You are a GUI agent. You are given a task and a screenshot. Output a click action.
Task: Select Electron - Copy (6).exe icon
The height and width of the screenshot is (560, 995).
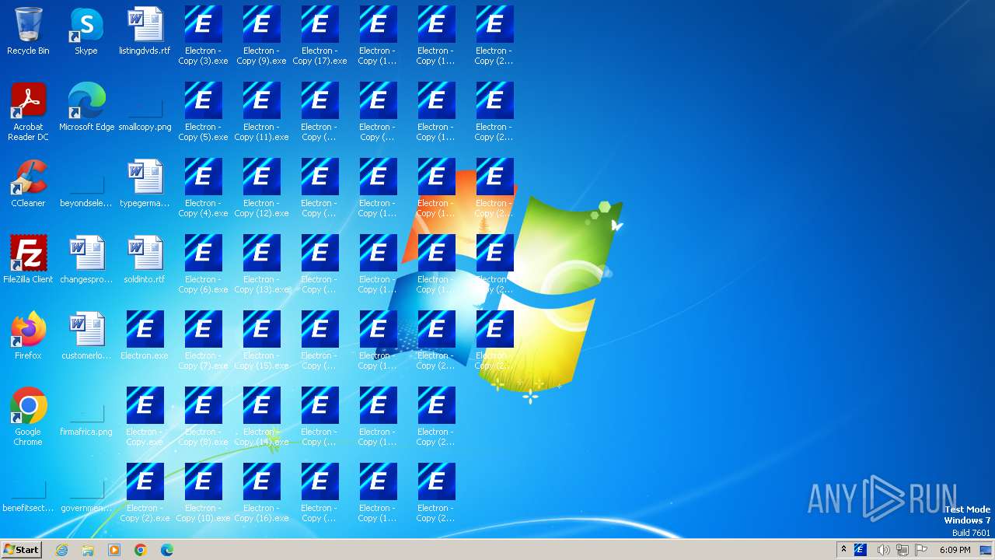point(203,264)
